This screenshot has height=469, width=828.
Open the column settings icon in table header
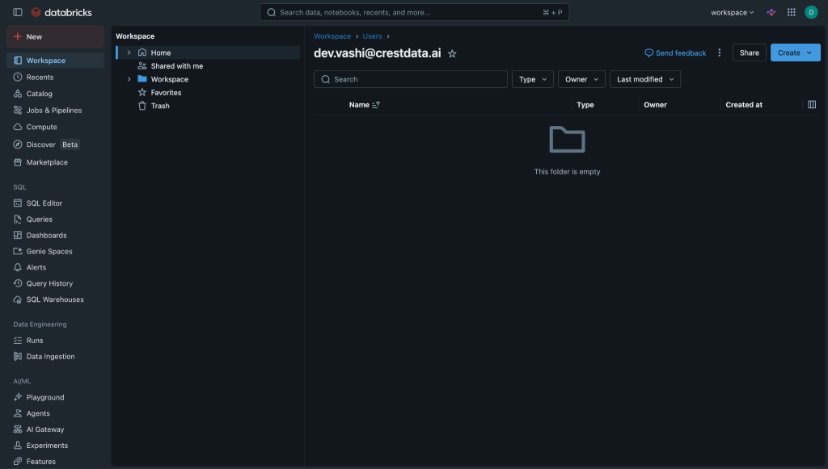812,104
